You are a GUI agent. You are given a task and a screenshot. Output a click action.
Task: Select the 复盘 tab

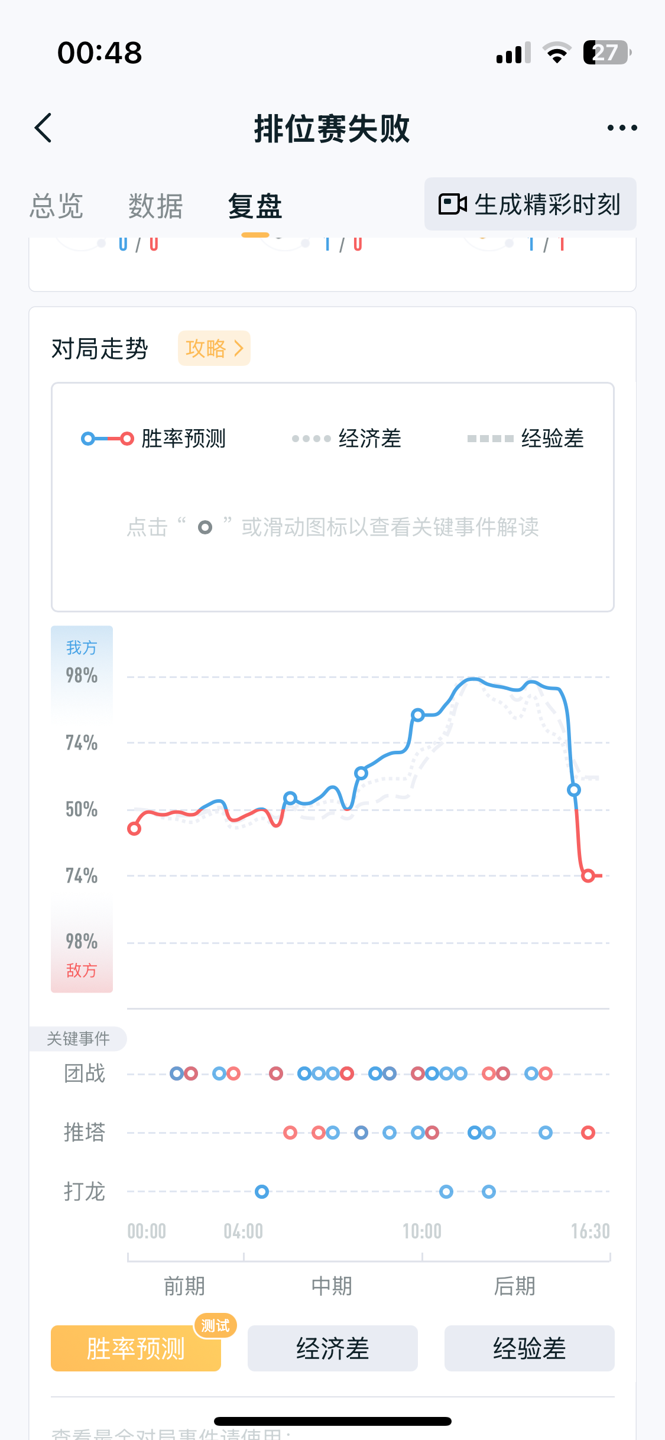click(x=255, y=206)
